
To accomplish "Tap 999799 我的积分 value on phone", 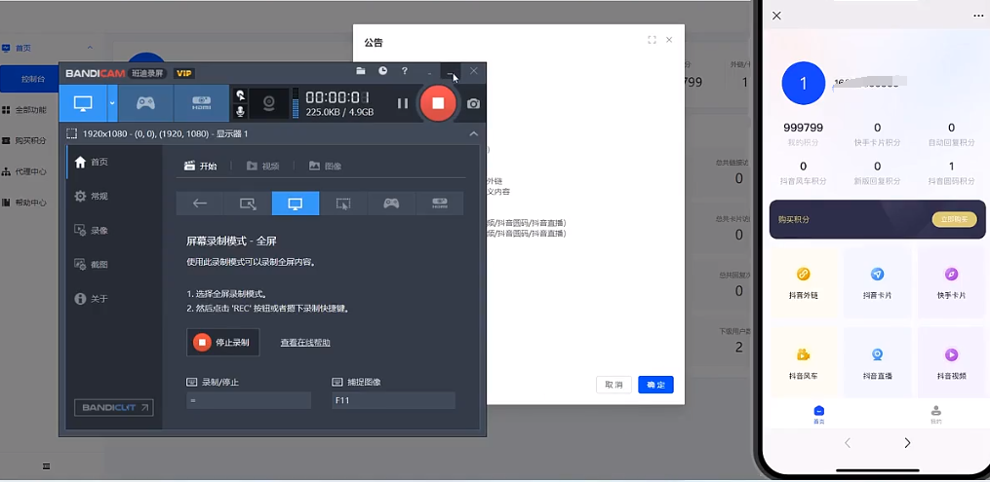I will (x=803, y=128).
